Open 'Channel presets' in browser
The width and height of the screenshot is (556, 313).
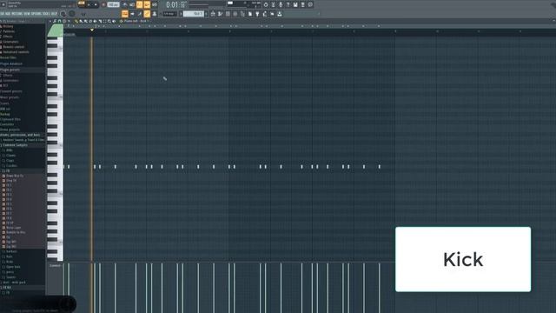click(x=11, y=91)
